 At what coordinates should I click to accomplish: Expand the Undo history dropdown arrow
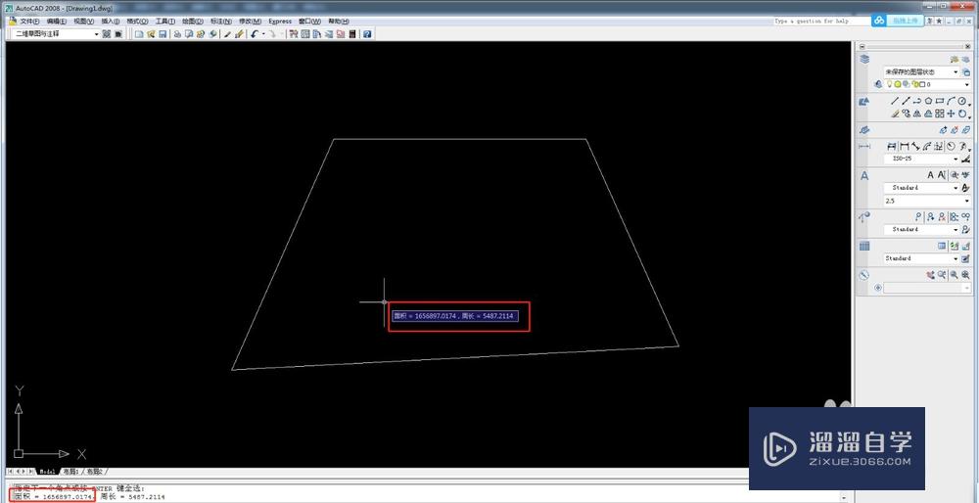(x=262, y=33)
